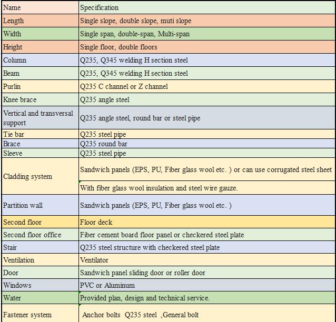336x322 pixels.
Task: Click the Height row label
Action: [39, 47]
